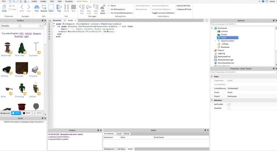This screenshot has height=155, width=277.
Task: Fold code at line 2 arrow
Action: [x=54, y=26]
